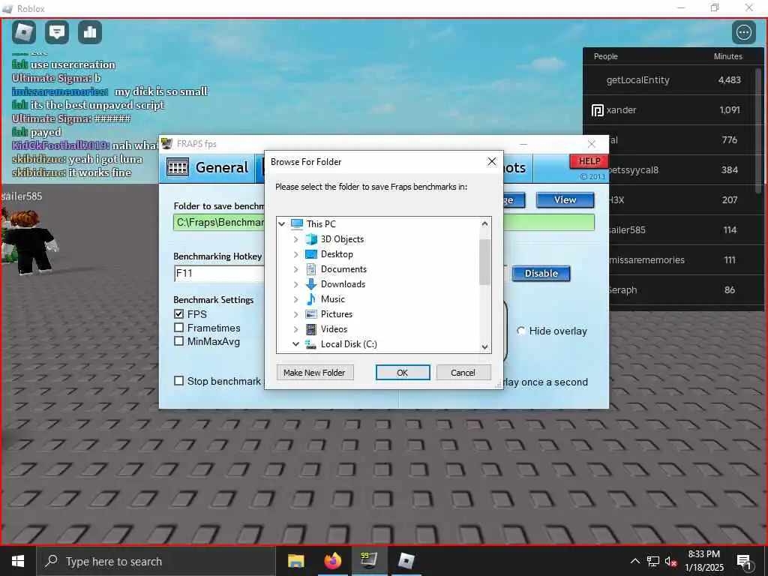Expand the Music node
The width and height of the screenshot is (768, 576).
pyautogui.click(x=295, y=299)
